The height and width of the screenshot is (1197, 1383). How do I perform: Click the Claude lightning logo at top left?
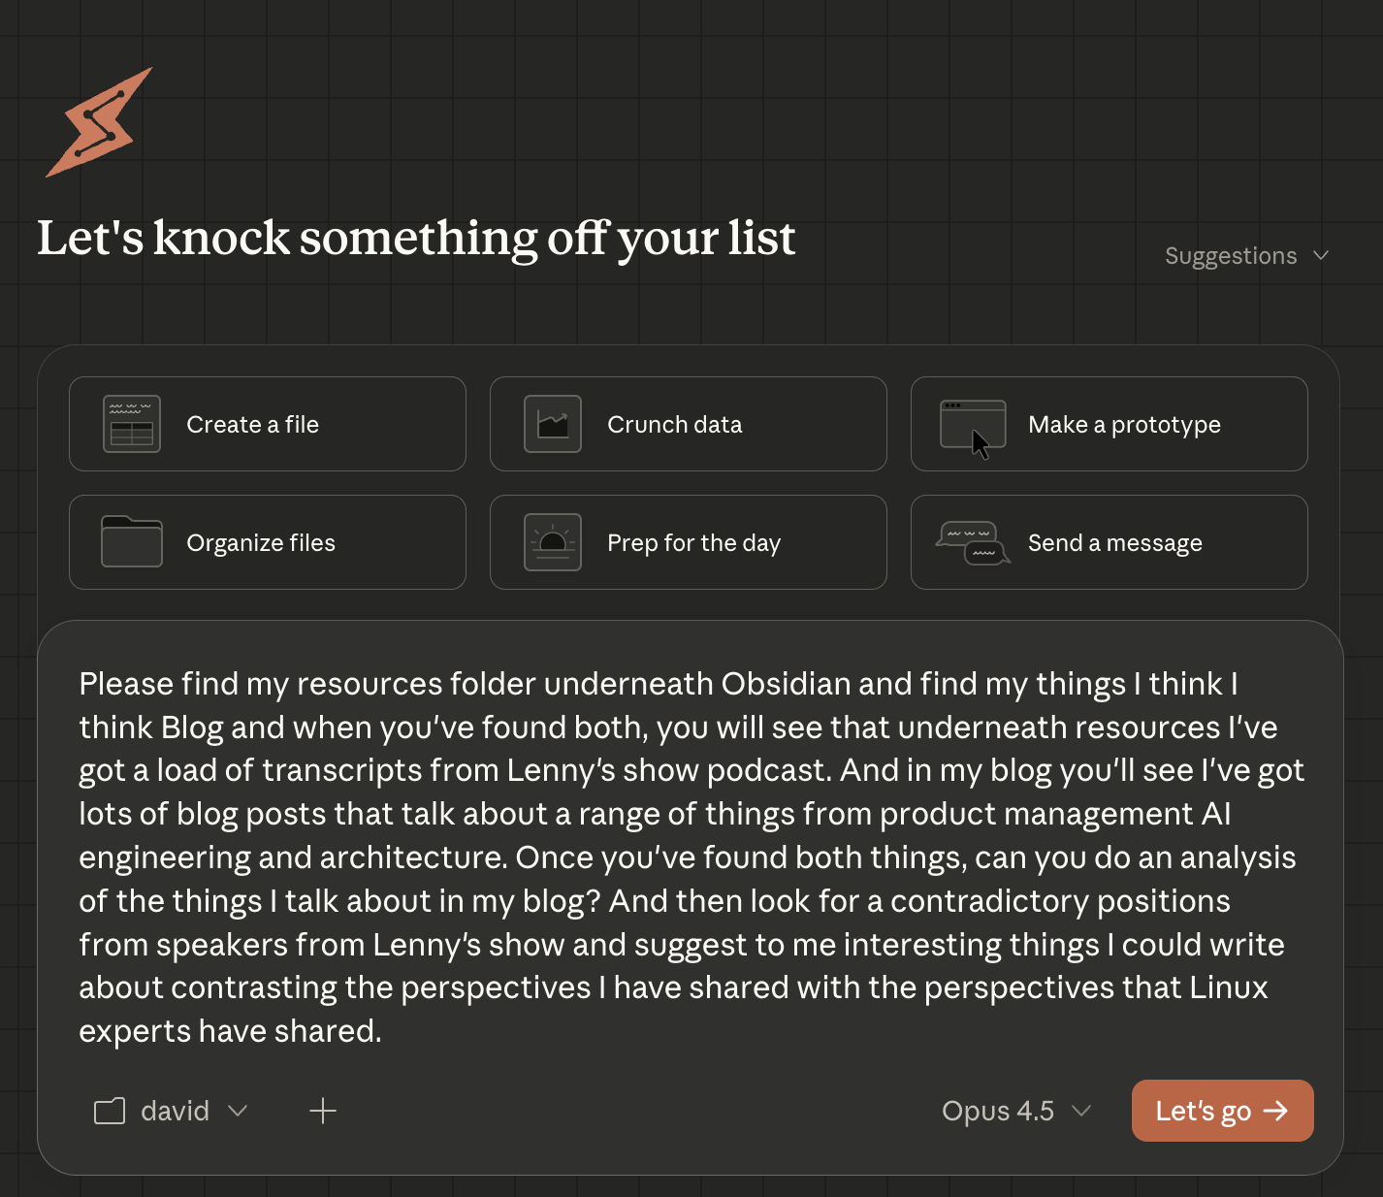[98, 121]
